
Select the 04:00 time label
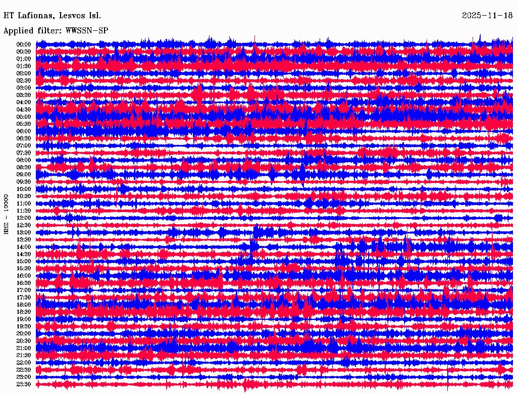(x=23, y=103)
